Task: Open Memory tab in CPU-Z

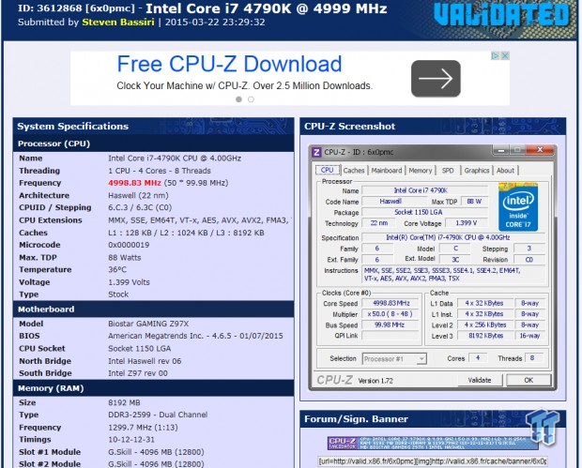Action: [x=421, y=171]
